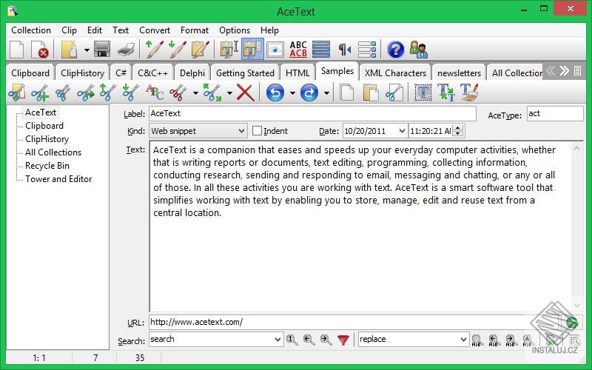
Task: Expand the search text history dropdown
Action: (x=277, y=340)
